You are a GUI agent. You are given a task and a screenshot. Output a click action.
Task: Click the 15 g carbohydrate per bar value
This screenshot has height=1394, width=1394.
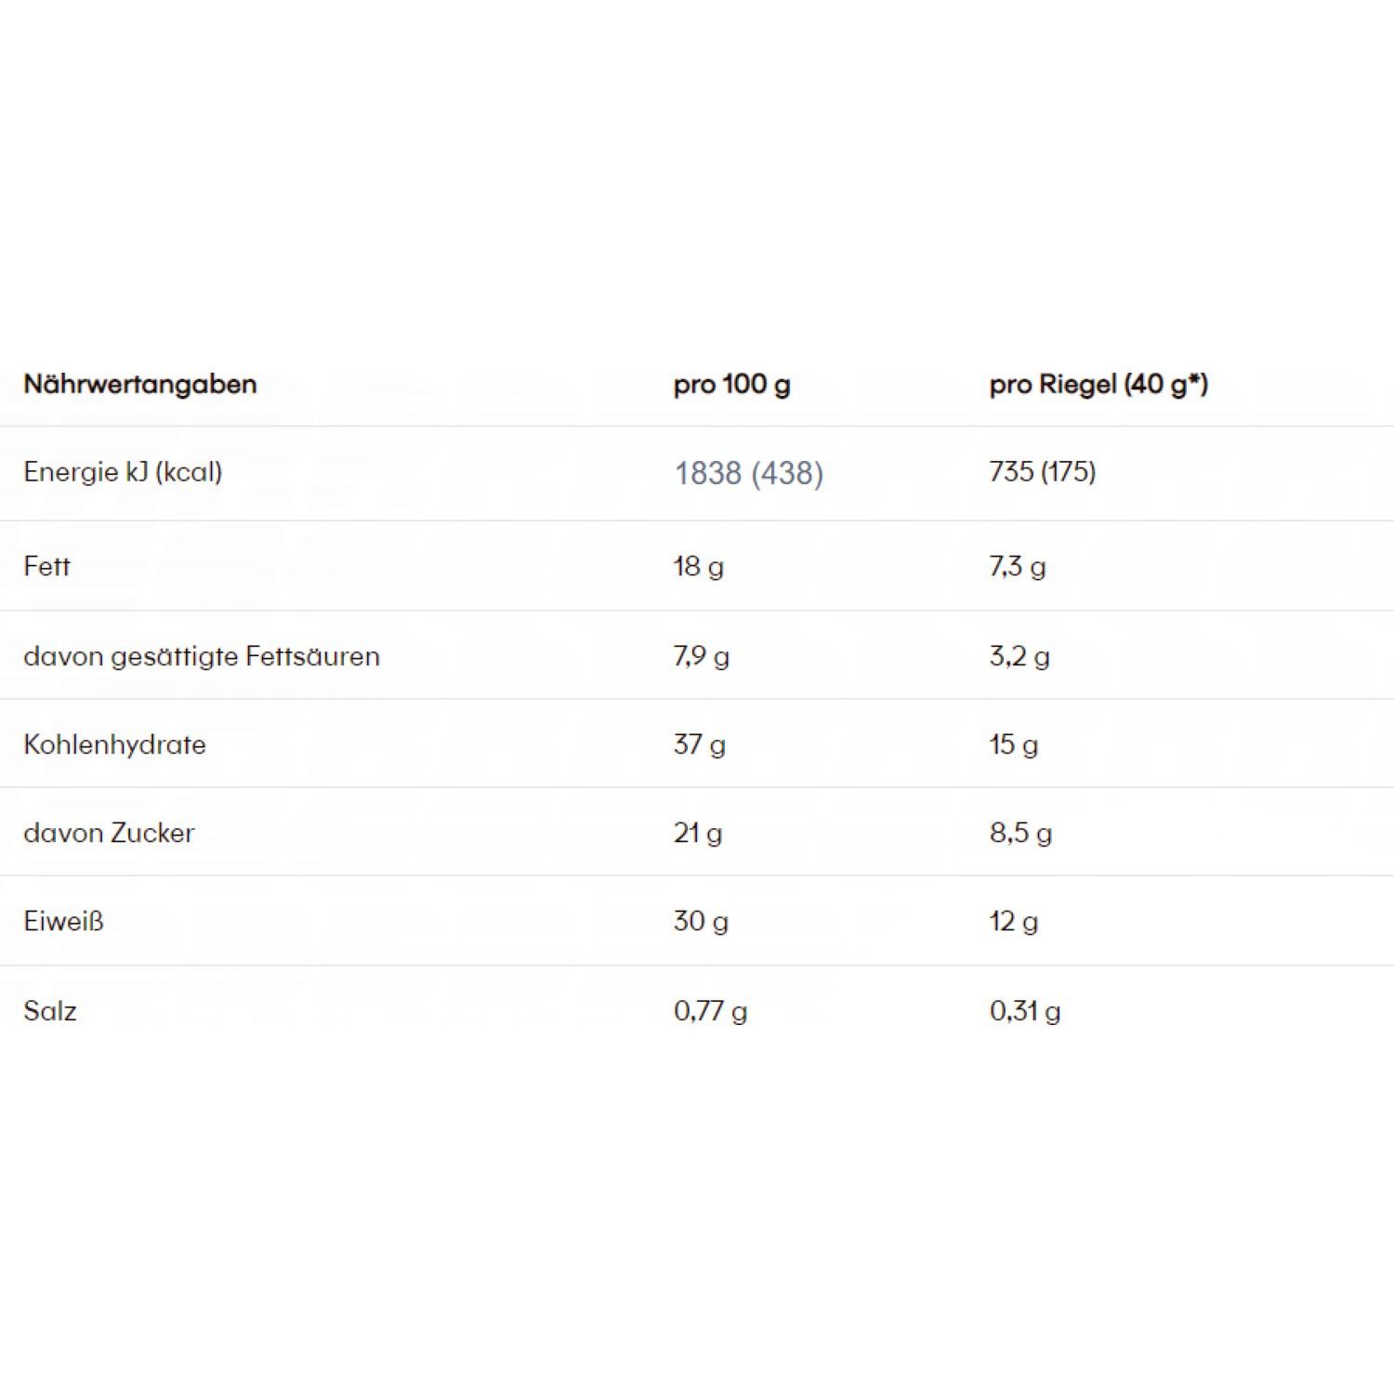1013,744
